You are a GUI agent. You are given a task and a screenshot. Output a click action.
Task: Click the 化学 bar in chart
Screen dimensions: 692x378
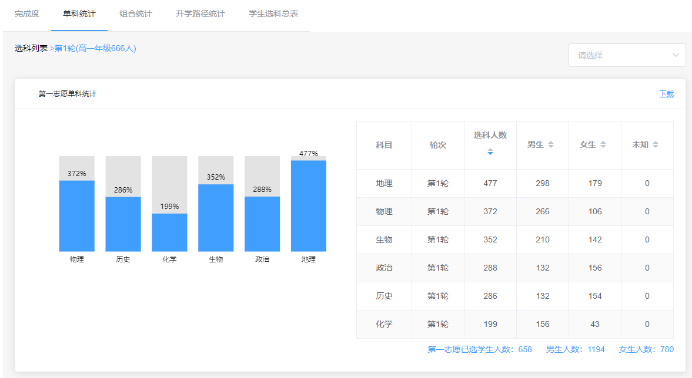pos(169,232)
